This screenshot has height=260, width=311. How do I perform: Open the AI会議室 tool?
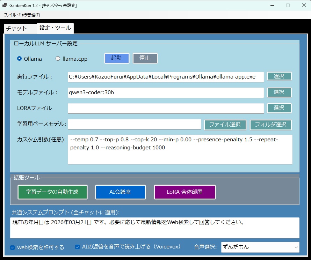[120, 192]
